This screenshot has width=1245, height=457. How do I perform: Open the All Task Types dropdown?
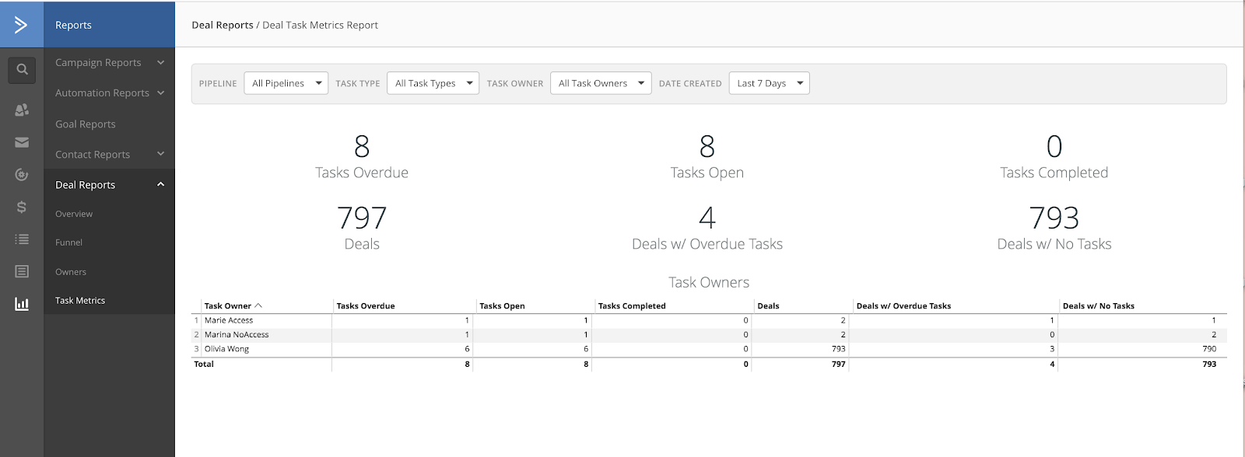tap(433, 83)
